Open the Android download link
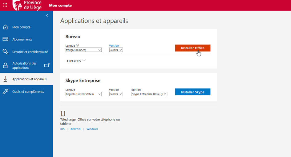This screenshot has width=291, height=157. (75, 129)
